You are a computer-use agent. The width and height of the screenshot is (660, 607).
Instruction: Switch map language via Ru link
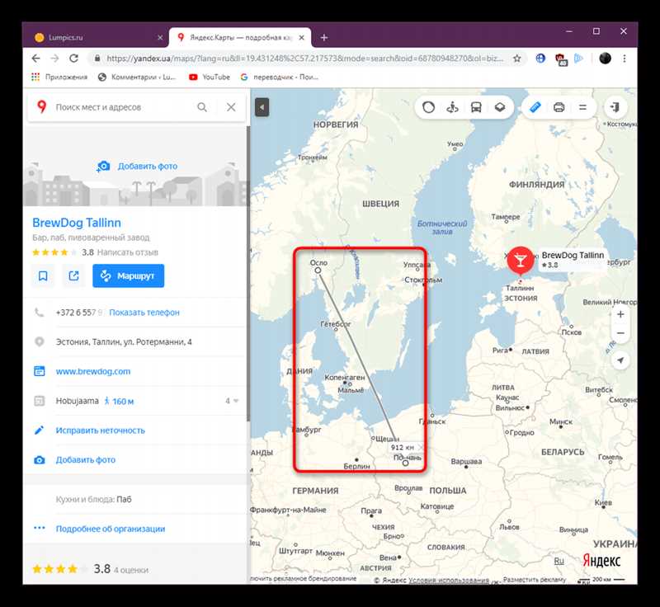pos(559,561)
